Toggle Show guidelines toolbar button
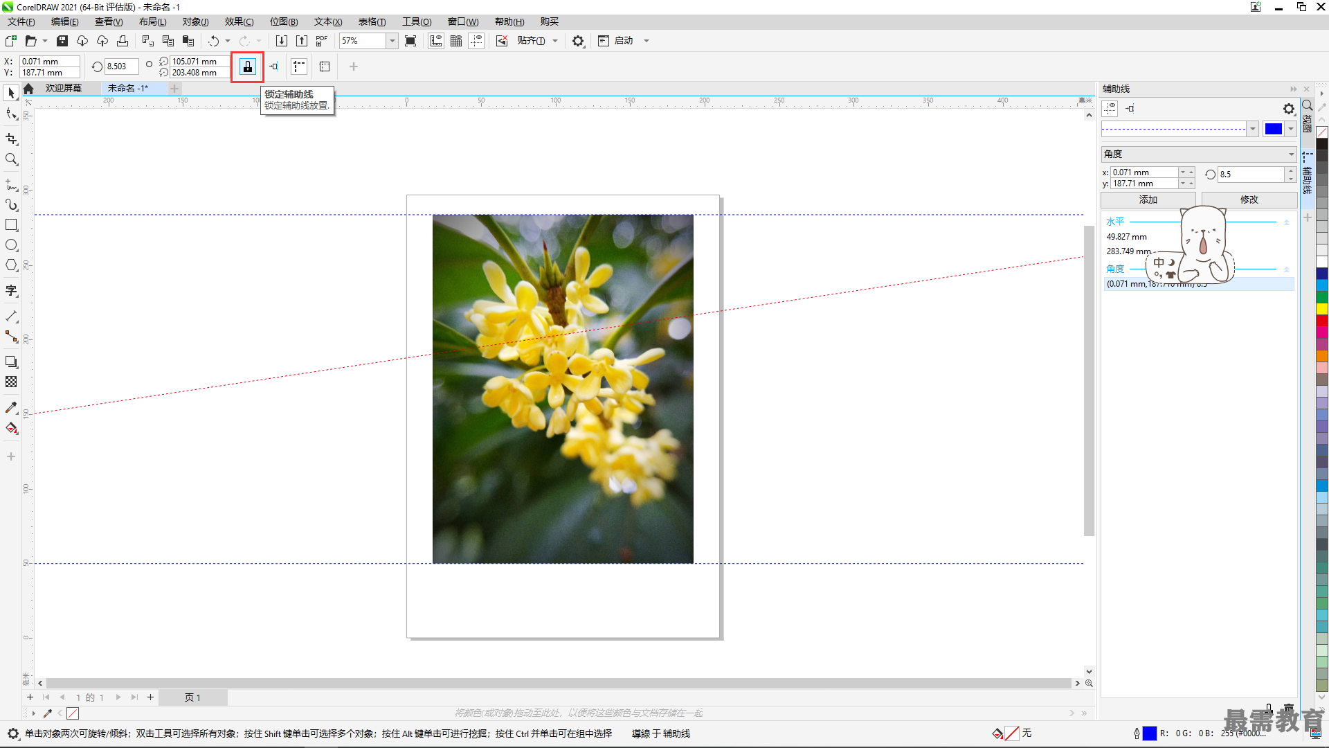Viewport: 1329px width, 748px height. point(476,41)
